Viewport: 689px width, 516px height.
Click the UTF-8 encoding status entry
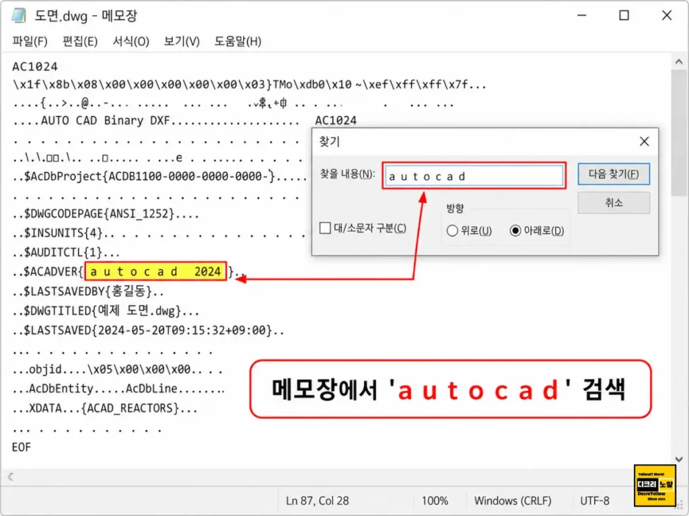tap(595, 501)
